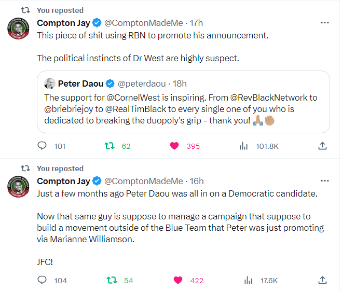The image size is (342, 292).
Task: Reply to the Peter Daou campaign tweet
Action: (43, 281)
